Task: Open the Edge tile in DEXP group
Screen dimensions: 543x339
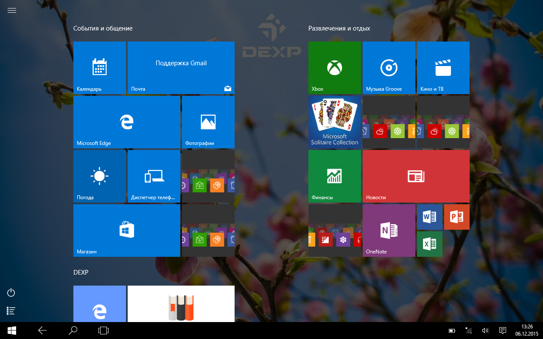Action: tap(100, 304)
